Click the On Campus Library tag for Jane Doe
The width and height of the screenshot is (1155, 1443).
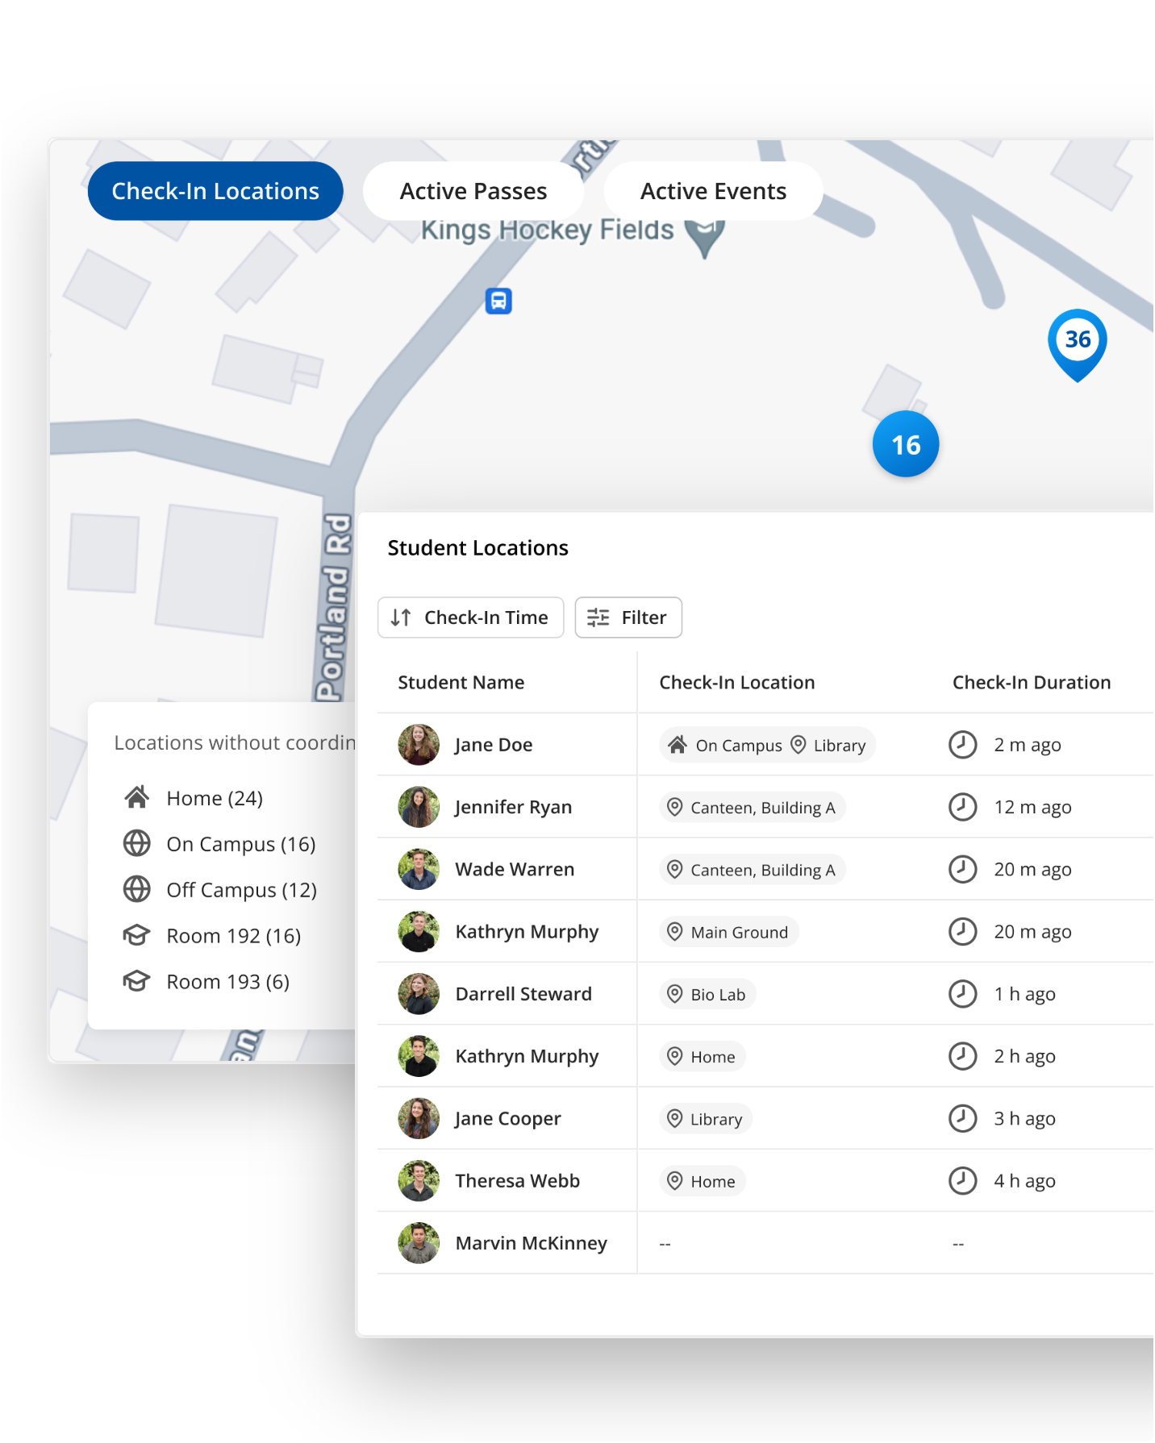pyautogui.click(x=768, y=745)
